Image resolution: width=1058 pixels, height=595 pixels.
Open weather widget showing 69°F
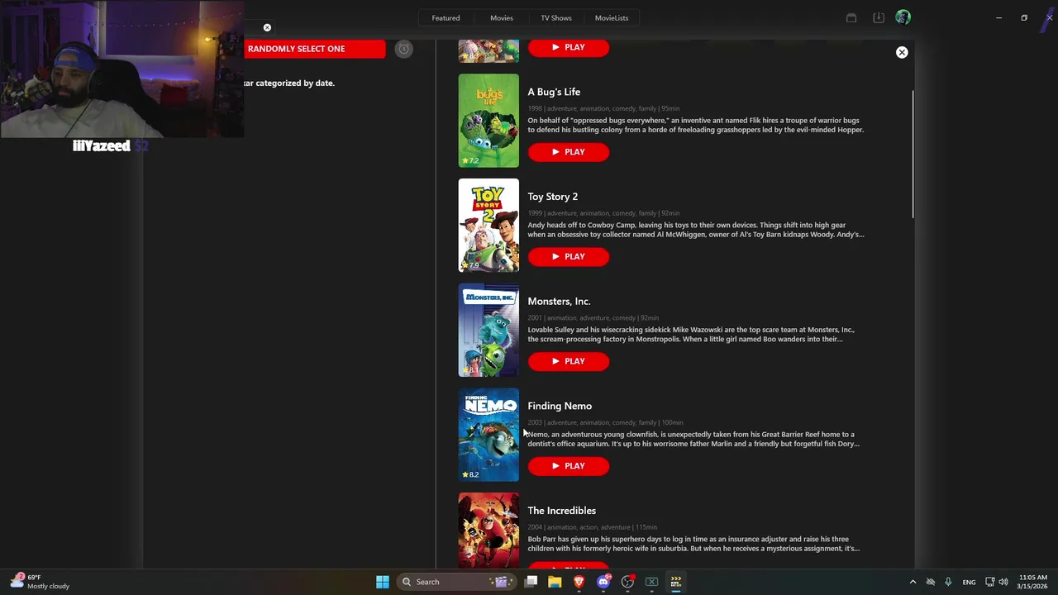click(40, 582)
